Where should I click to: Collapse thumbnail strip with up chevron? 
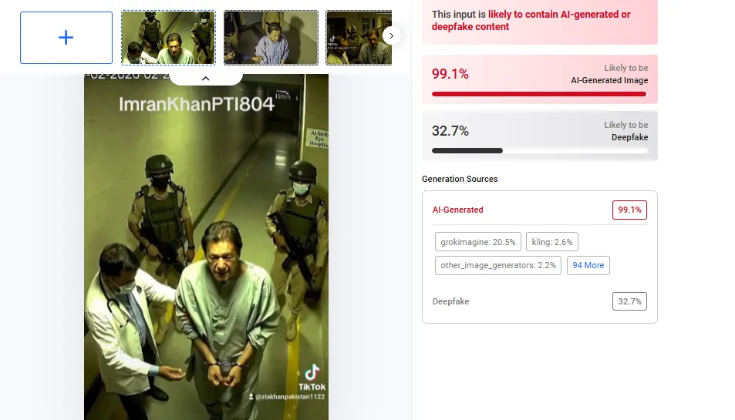(x=205, y=79)
